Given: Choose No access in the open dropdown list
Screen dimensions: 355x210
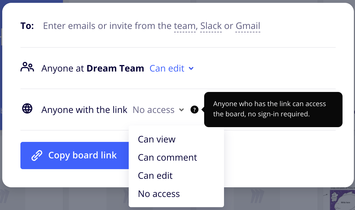Looking at the screenshot, I should (x=159, y=194).
